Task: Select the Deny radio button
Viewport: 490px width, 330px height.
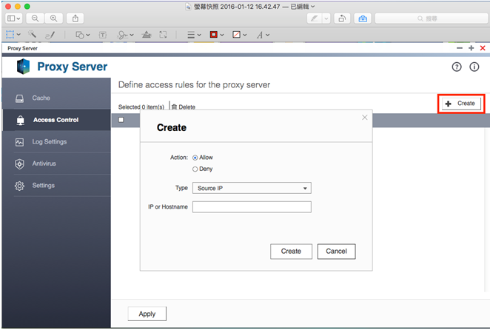Action: click(x=195, y=169)
